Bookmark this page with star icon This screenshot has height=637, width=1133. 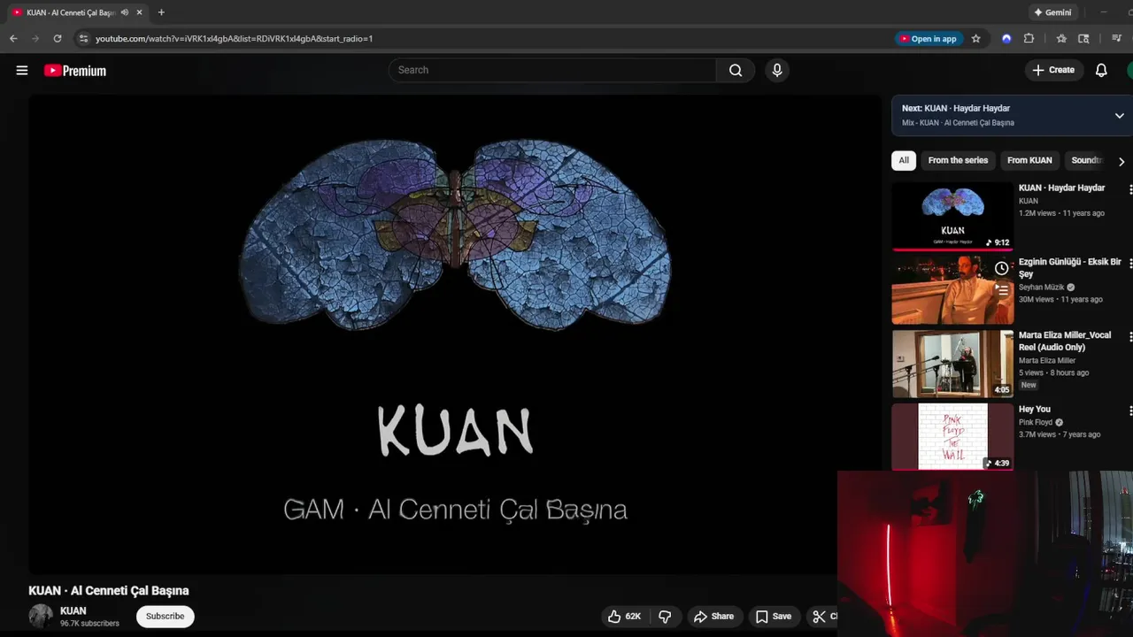(x=976, y=39)
